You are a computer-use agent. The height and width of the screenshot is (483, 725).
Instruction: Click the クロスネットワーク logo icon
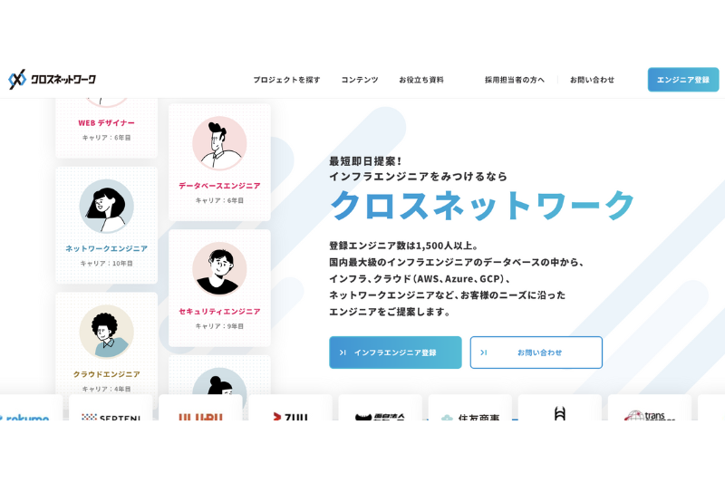[x=17, y=80]
